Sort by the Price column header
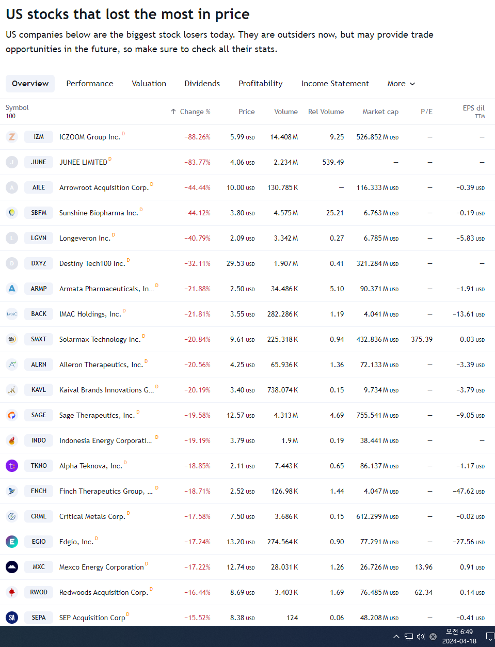Screen dimensions: 495x647 pos(247,112)
